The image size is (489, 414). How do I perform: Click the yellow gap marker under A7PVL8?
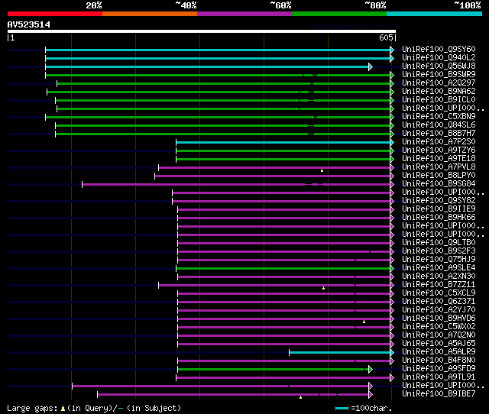[322, 170]
